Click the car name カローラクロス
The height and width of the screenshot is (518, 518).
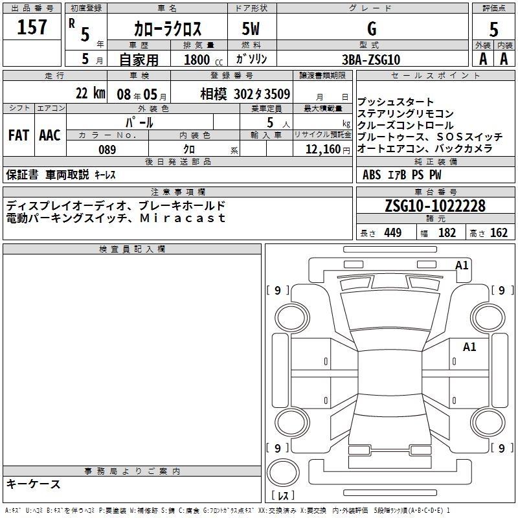168,29
